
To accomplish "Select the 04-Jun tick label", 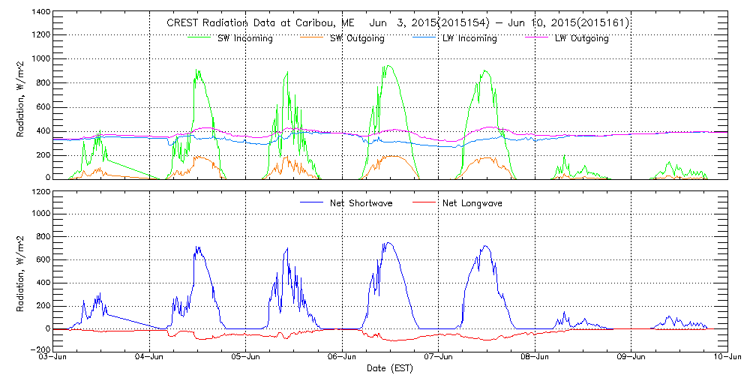I will point(150,358).
